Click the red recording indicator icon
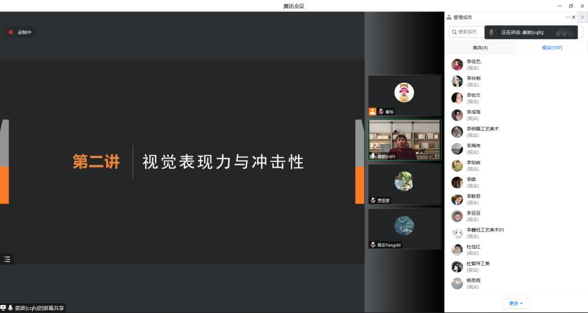The width and height of the screenshot is (588, 313). pyautogui.click(x=10, y=32)
